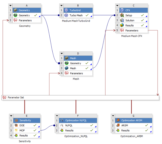Viewport: 162px width, 144px height.
Task: Click the Results icon in Medium Mesh CFX
Action: coord(122,26)
